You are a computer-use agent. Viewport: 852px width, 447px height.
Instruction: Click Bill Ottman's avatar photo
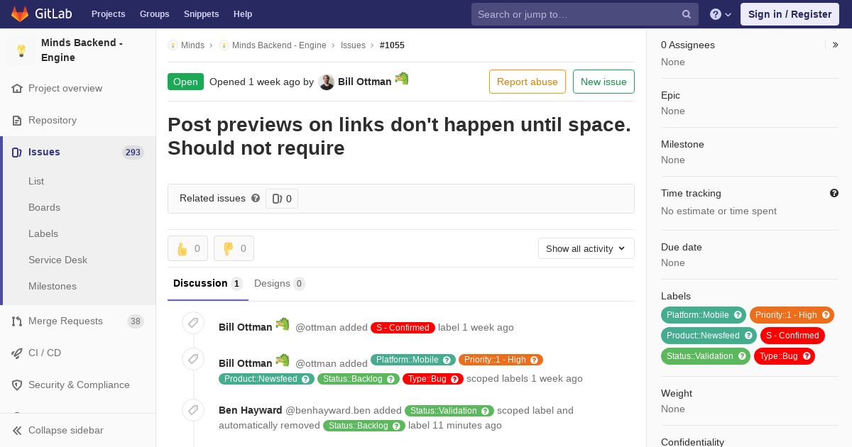(x=327, y=82)
